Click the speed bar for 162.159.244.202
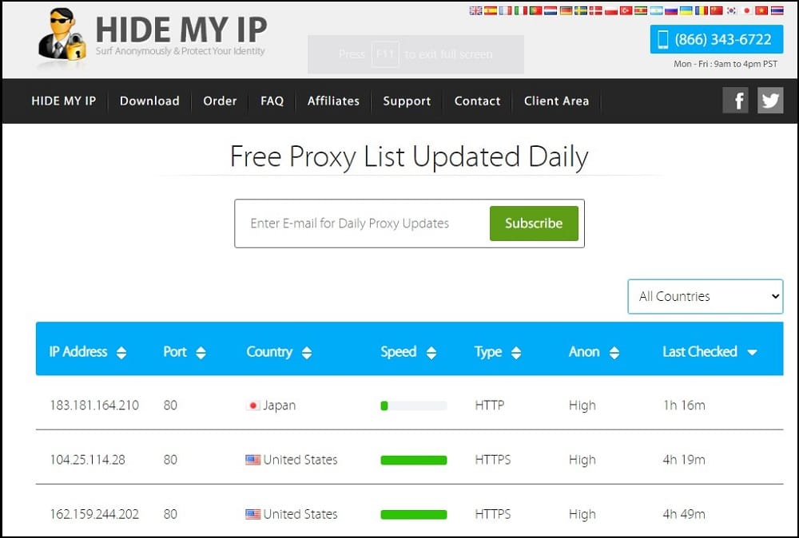 [x=414, y=515]
